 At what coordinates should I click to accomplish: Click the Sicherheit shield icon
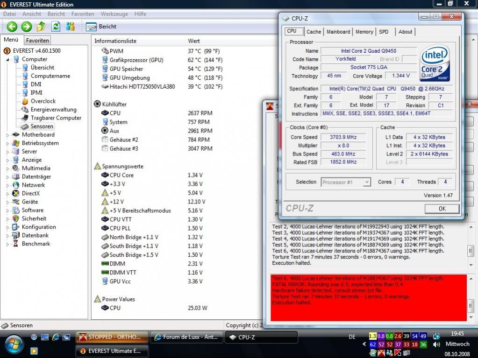pyautogui.click(x=16, y=218)
